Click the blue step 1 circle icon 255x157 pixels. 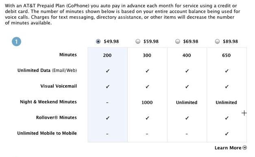tap(16, 41)
